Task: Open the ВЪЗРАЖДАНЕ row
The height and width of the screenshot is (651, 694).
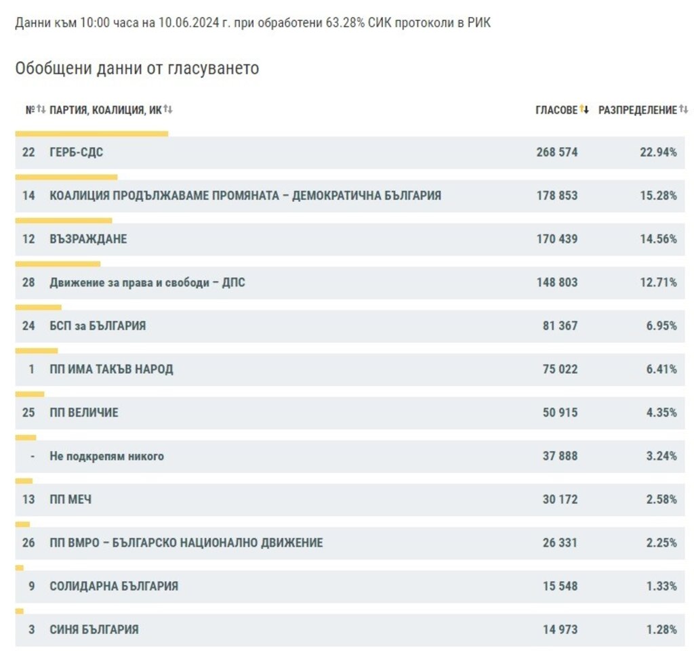Action: tap(88, 239)
